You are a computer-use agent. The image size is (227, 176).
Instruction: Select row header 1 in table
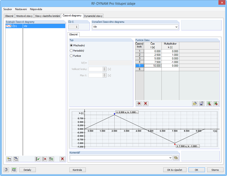(139, 51)
